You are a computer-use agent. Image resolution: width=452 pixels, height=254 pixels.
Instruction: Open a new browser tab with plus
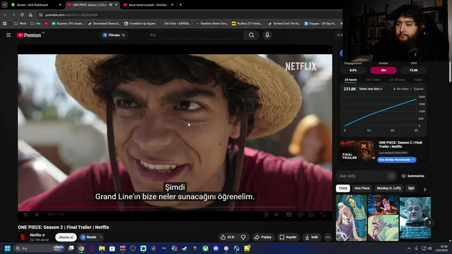click(x=181, y=5)
